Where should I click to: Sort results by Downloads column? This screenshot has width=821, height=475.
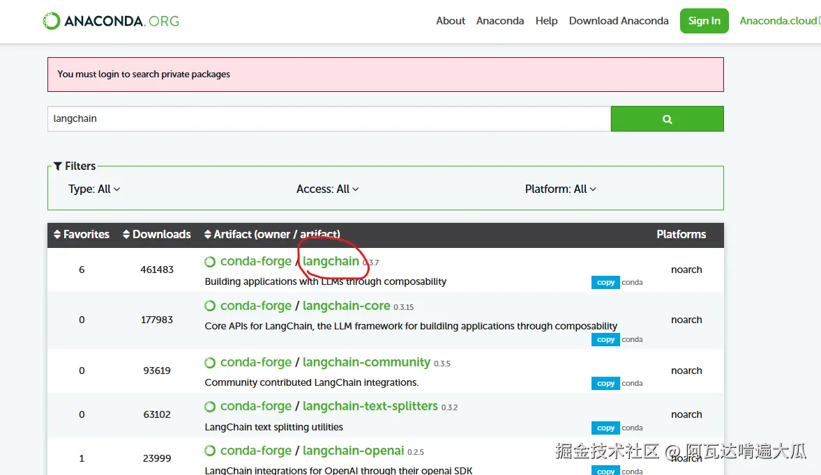click(157, 235)
